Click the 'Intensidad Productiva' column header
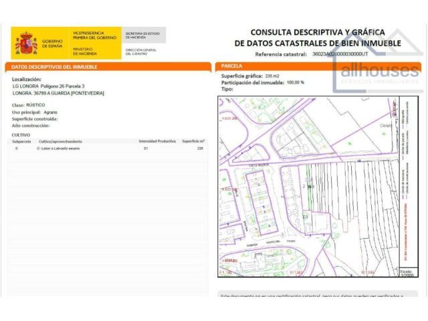Viewport: 428px width, 321px height. [157, 141]
